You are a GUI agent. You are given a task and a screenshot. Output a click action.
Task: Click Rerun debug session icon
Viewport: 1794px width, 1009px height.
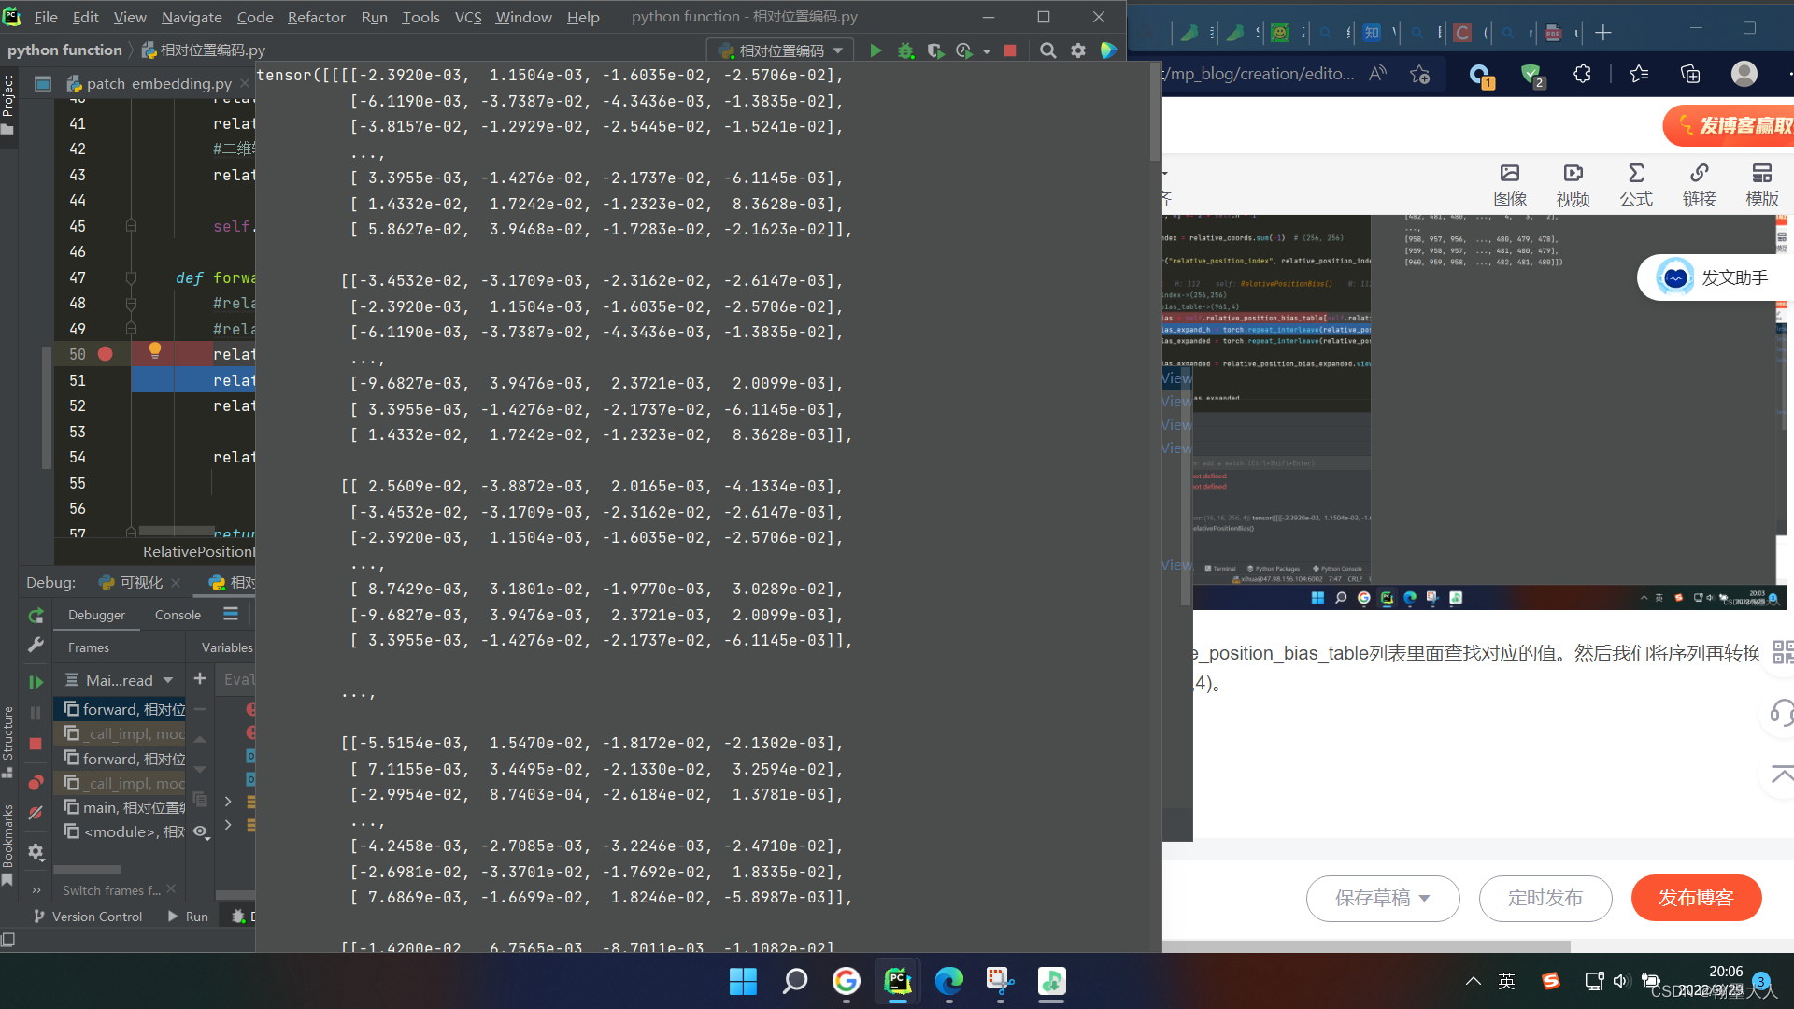[36, 616]
